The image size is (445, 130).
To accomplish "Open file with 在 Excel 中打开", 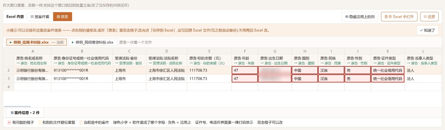I will click(x=399, y=17).
